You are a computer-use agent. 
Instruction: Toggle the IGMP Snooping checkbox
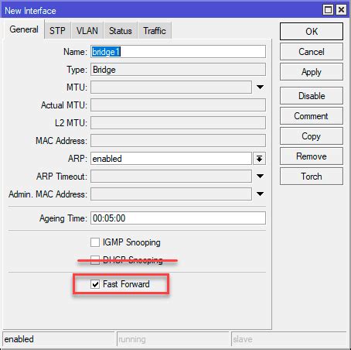[x=95, y=242]
